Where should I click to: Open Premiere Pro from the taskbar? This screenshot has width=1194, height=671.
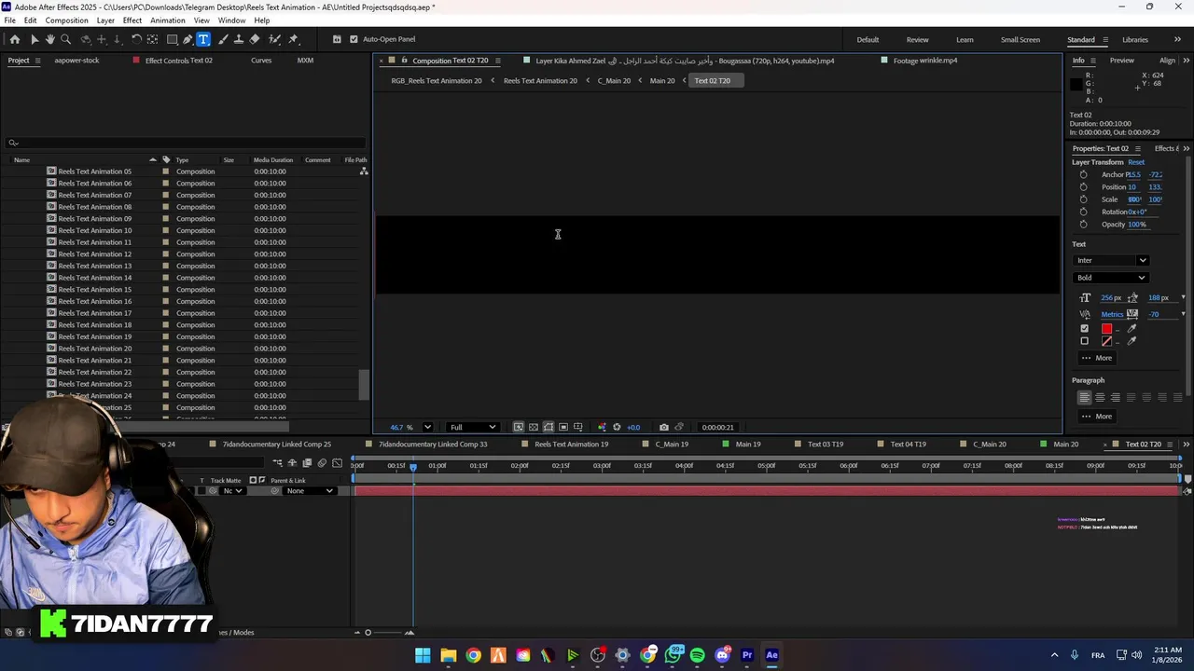pos(747,655)
